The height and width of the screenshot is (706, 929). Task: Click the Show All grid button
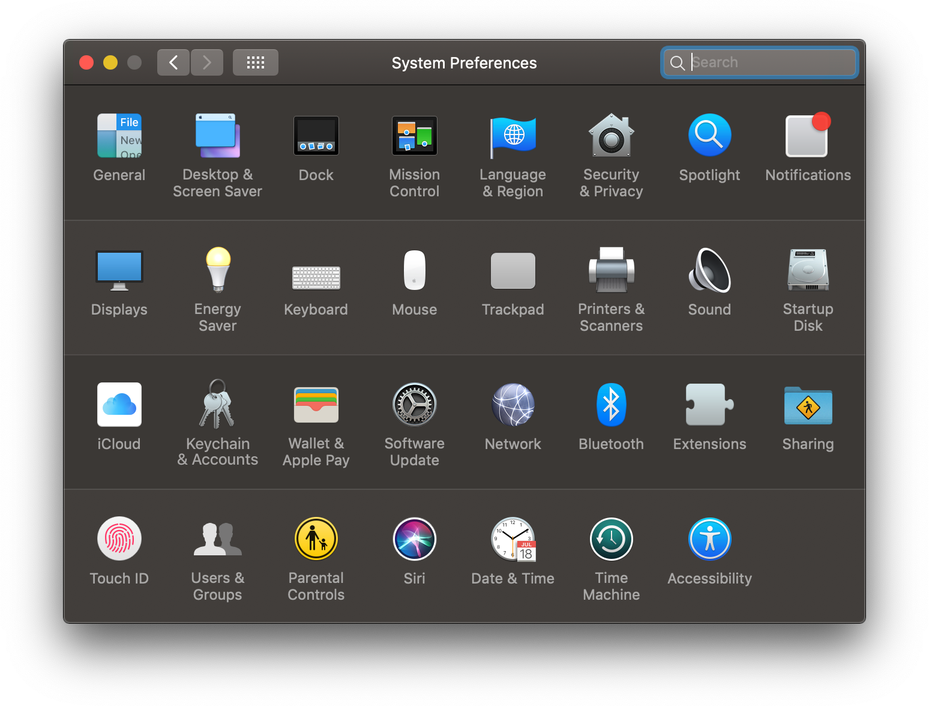(255, 62)
